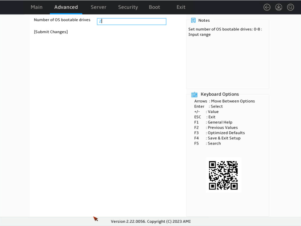The image size is (301, 226).
Task: Click the Submit Changes button
Action: tap(51, 32)
